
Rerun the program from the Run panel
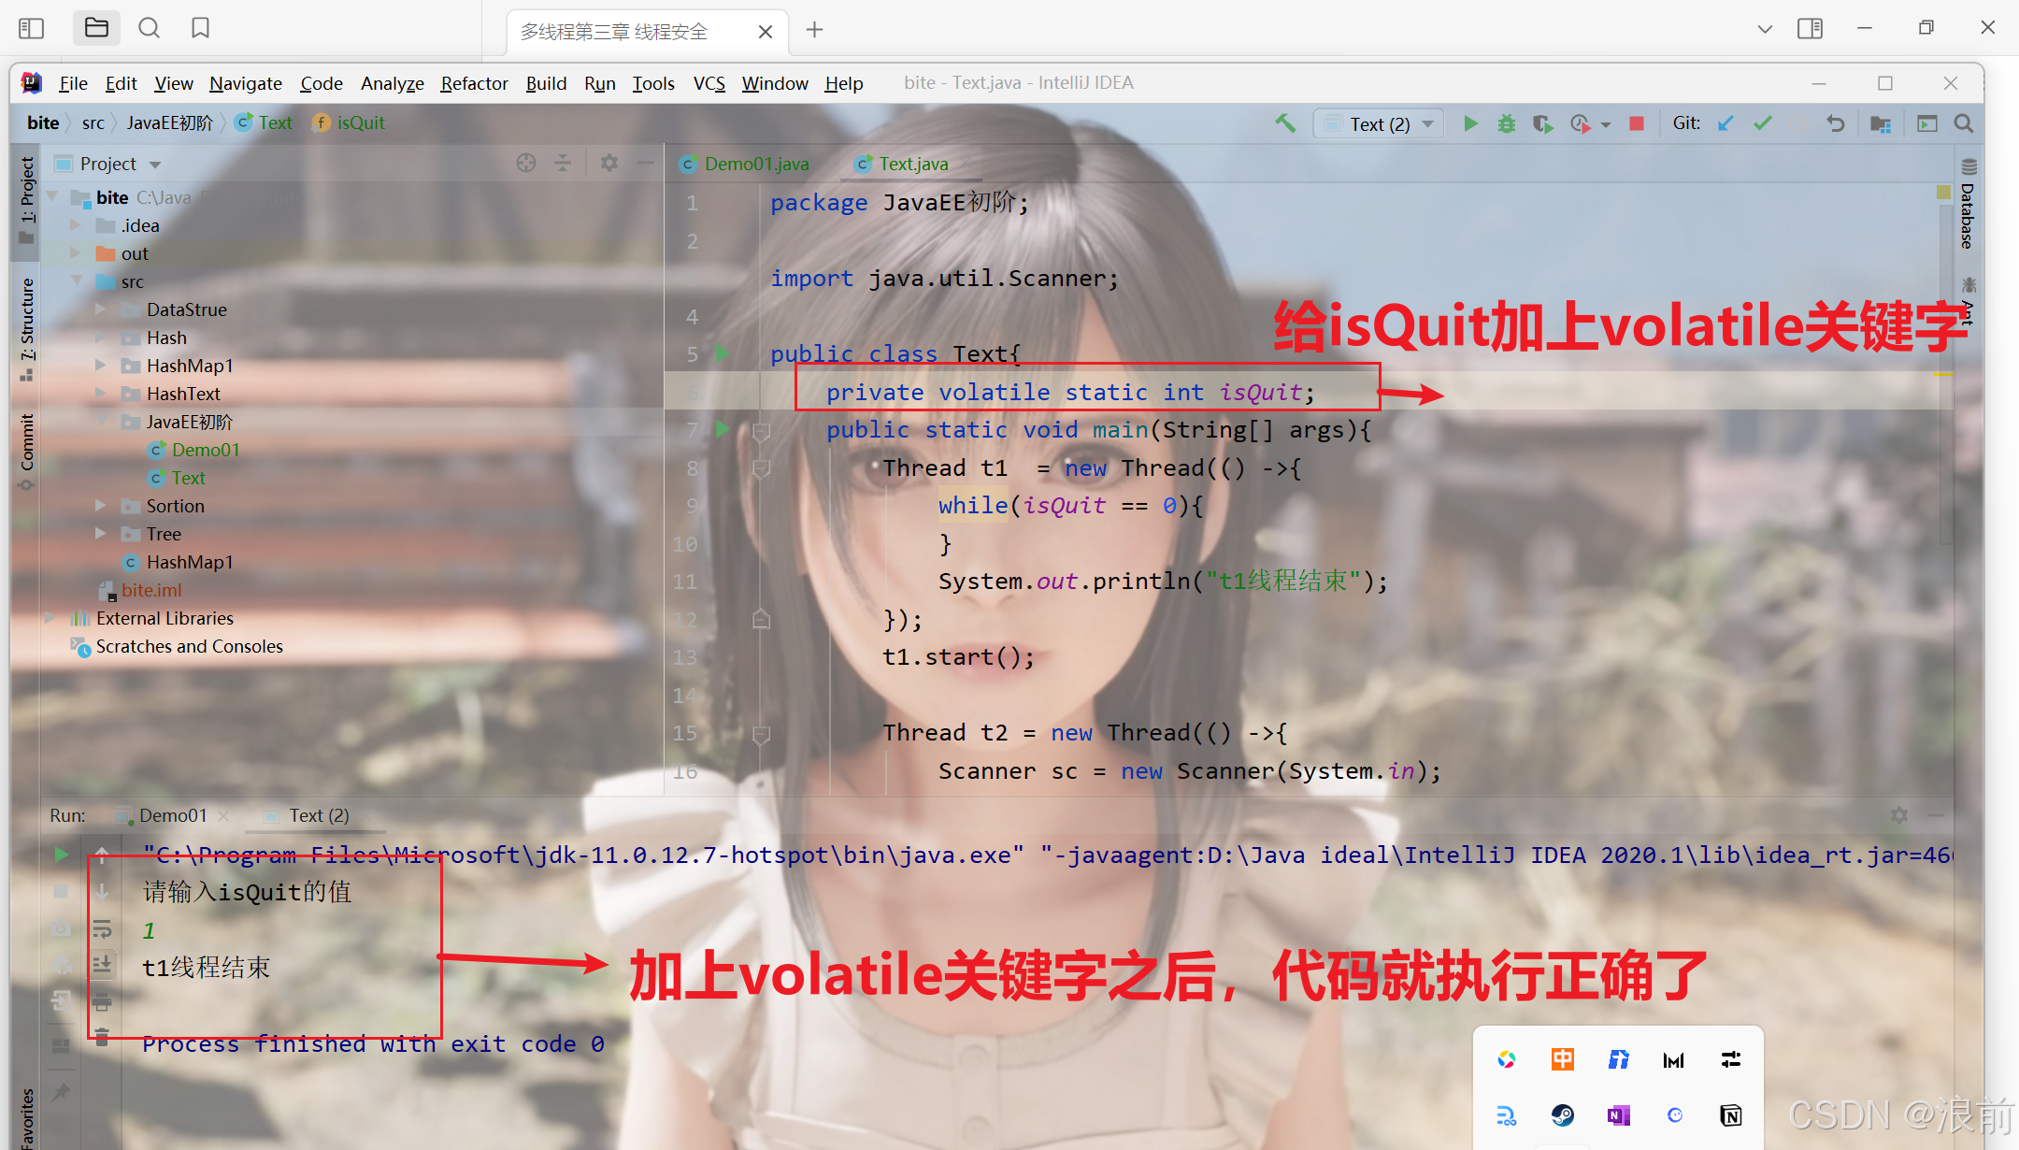click(62, 854)
